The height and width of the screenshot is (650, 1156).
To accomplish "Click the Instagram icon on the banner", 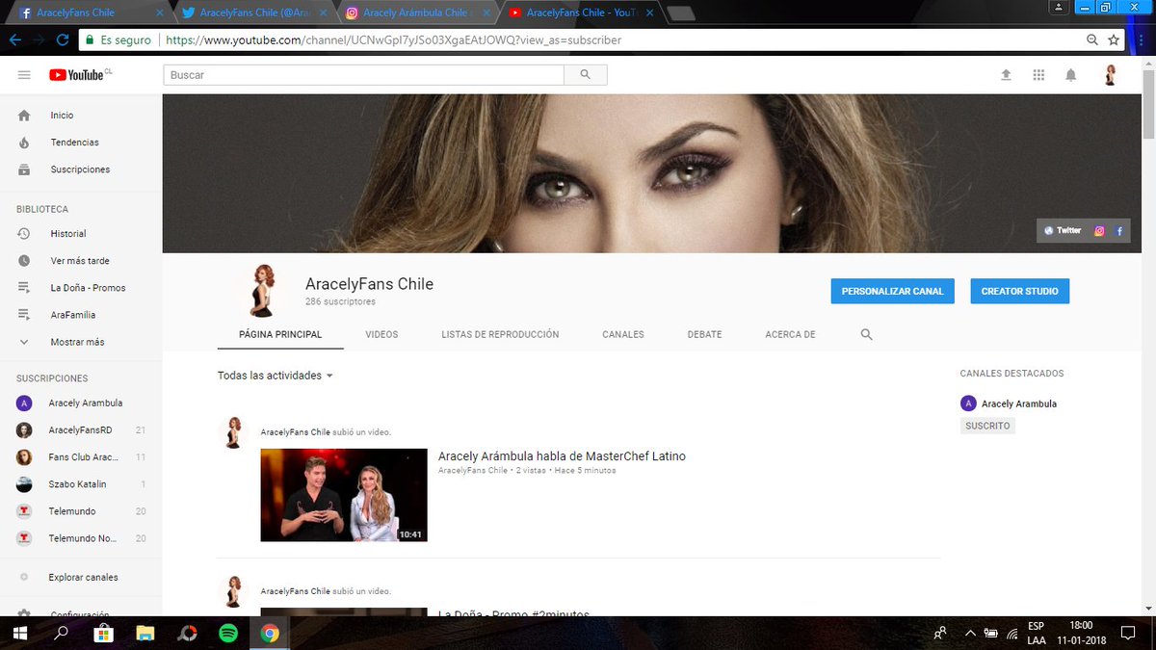I will coord(1099,231).
